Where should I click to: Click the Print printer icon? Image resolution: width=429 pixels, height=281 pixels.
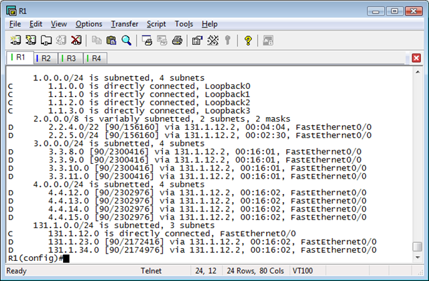[177, 40]
